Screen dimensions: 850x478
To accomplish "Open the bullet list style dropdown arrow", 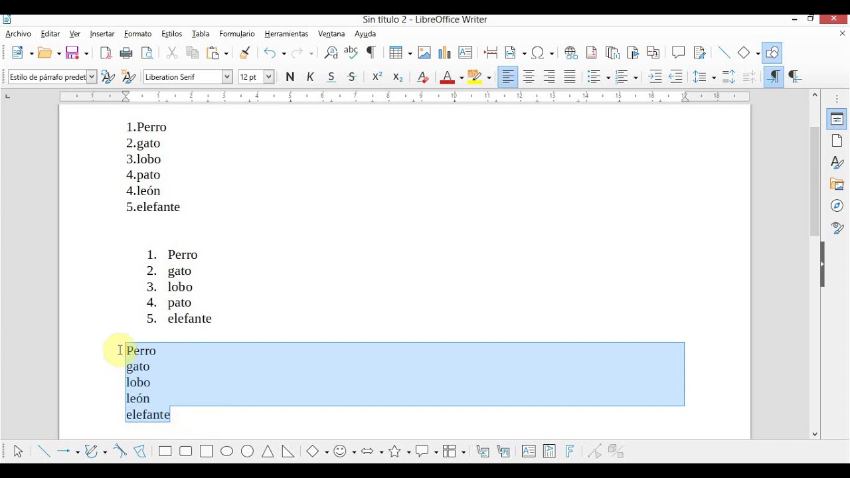I will click(608, 78).
